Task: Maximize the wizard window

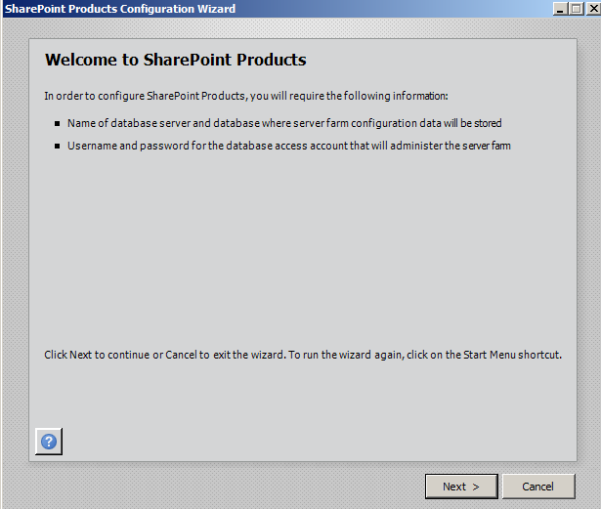Action: coord(575,9)
